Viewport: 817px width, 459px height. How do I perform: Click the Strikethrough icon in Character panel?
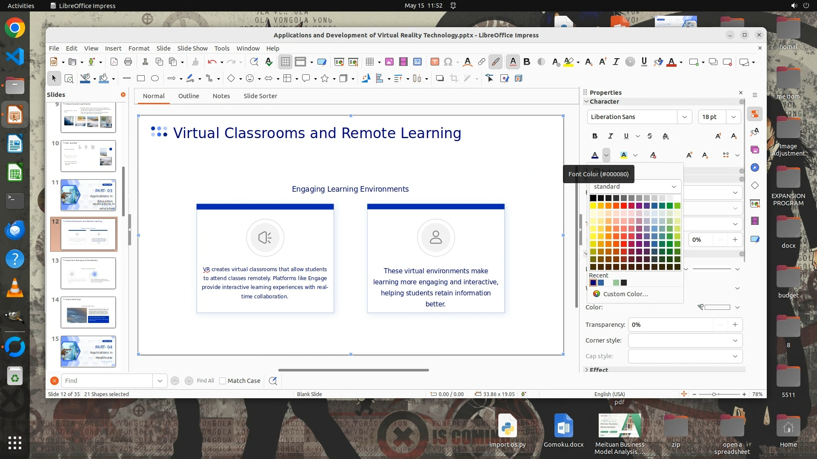point(650,136)
